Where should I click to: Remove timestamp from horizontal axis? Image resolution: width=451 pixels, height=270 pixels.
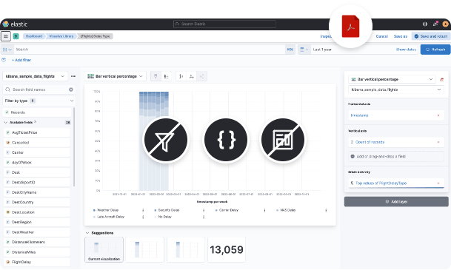coord(438,115)
